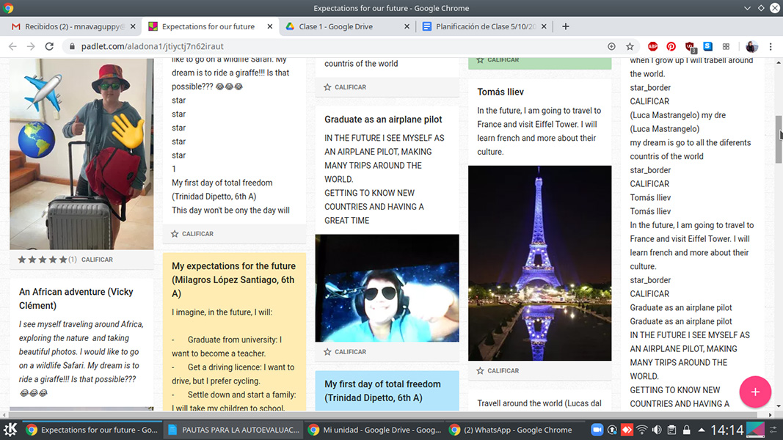Open the Eiffel Tower night photo
Image resolution: width=783 pixels, height=440 pixels.
coord(539,263)
